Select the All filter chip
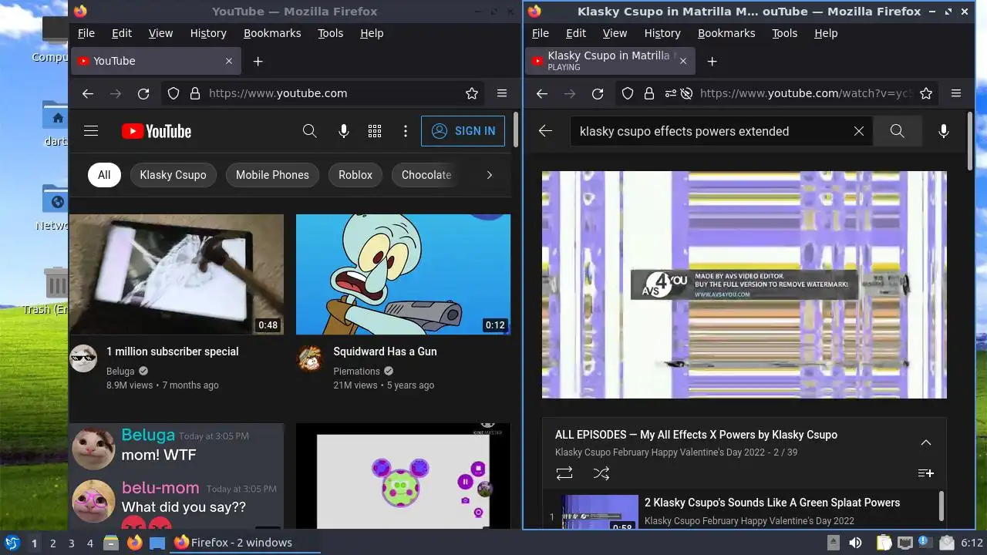Image resolution: width=987 pixels, height=555 pixels. pyautogui.click(x=104, y=175)
